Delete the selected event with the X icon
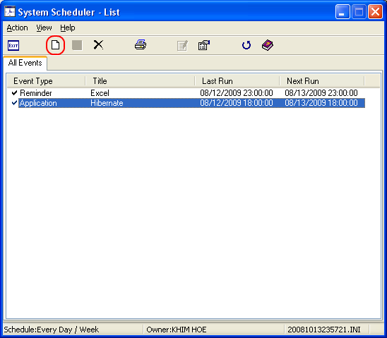387x338 pixels. point(98,45)
